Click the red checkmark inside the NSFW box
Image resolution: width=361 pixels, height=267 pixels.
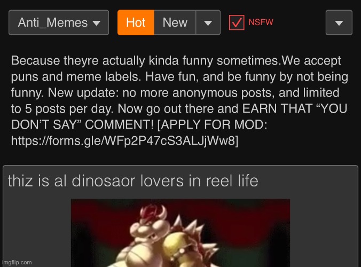(237, 22)
